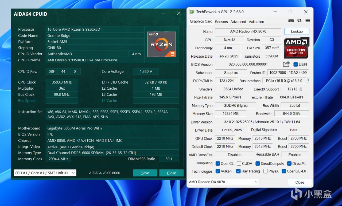Viewport: 342px width, 206px height.
Task: Open the Validation tab in GPU-Z
Action: tap(256, 22)
